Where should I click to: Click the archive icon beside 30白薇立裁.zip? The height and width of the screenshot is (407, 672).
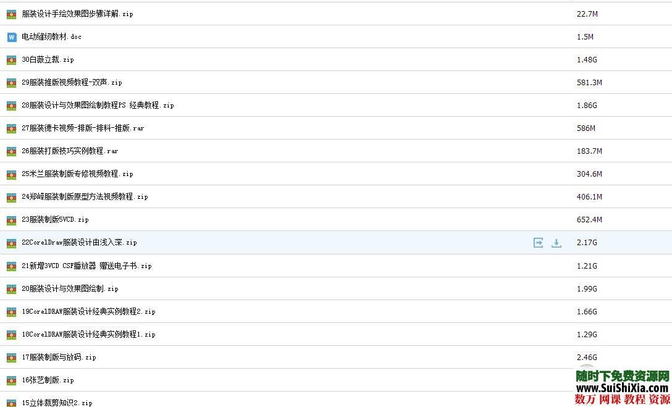click(11, 60)
